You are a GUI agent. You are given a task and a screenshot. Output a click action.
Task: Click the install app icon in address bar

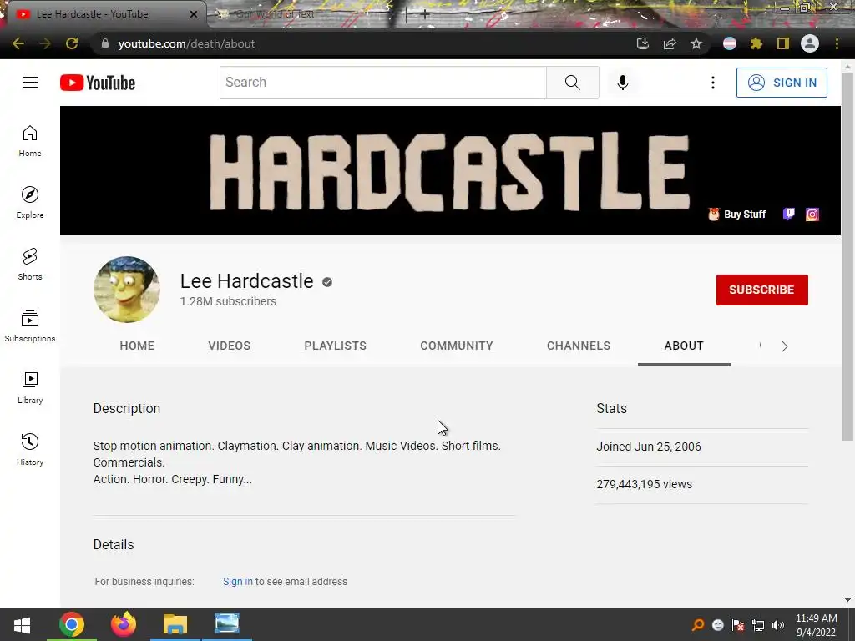point(643,43)
